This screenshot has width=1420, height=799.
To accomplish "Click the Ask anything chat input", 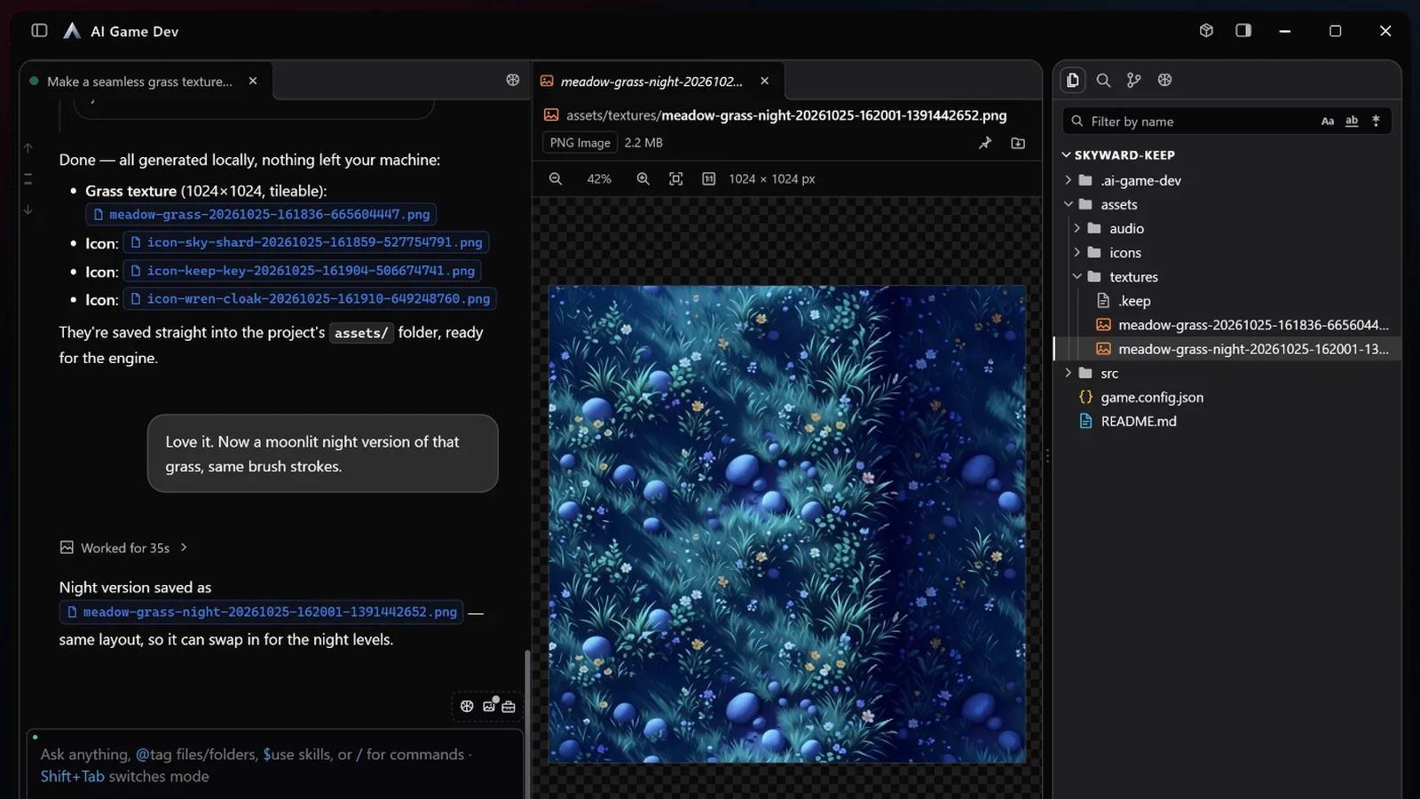I will pos(275,764).
